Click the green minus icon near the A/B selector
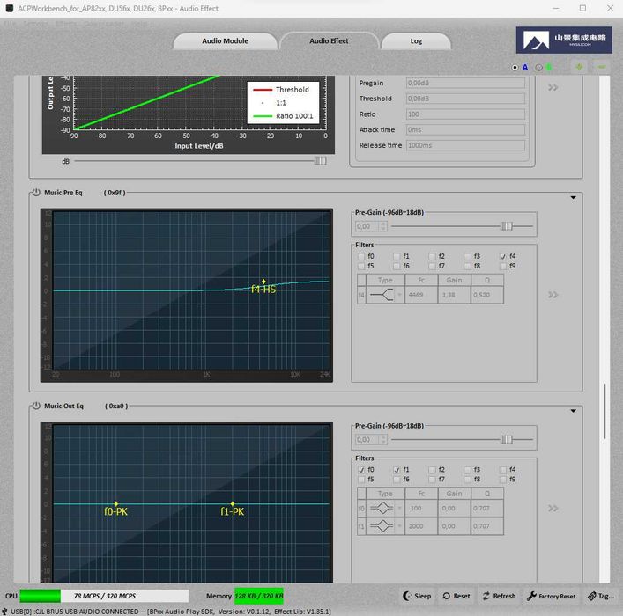This screenshot has height=616, width=623. click(602, 67)
